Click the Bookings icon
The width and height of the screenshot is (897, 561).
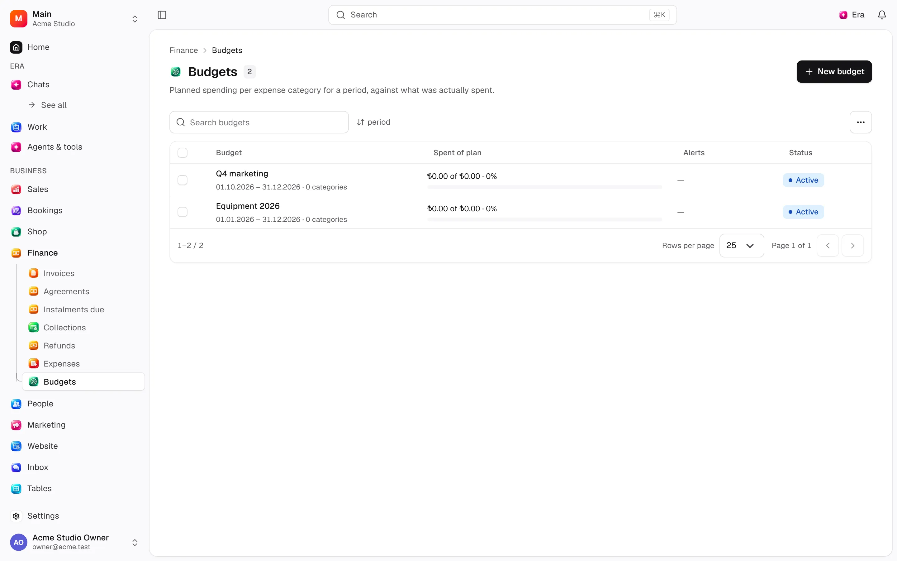tap(16, 210)
